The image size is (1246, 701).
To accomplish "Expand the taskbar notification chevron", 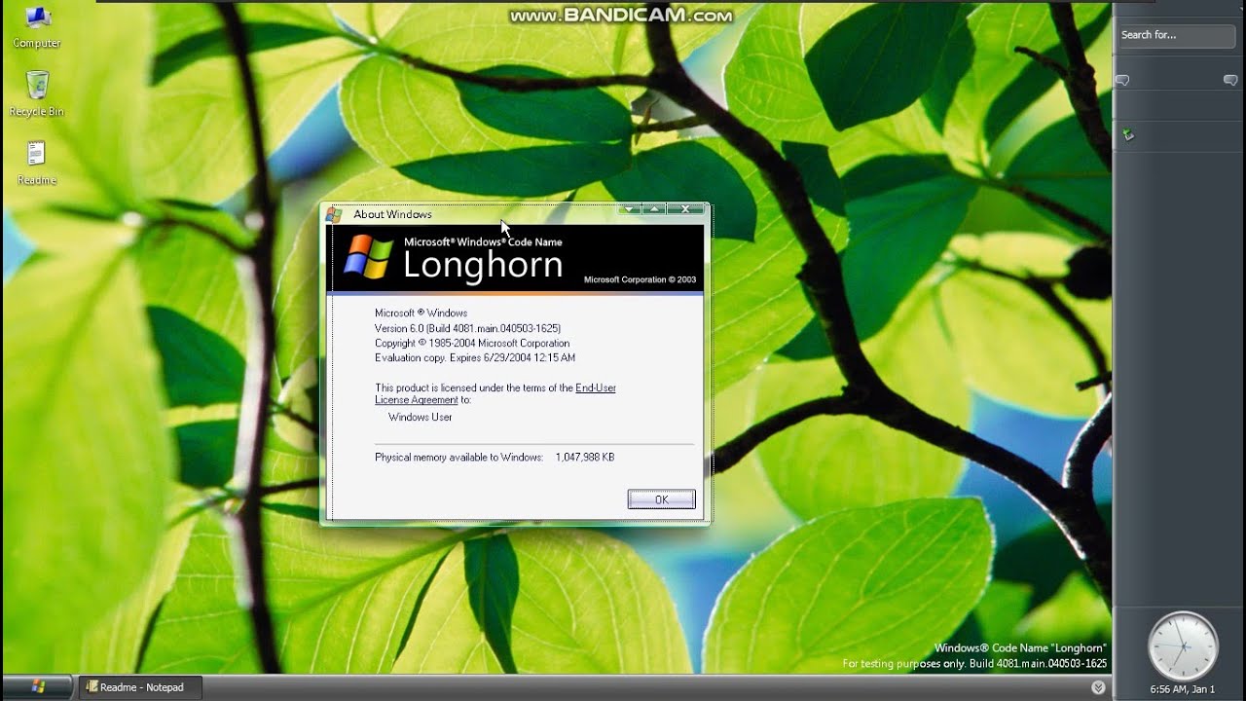I will point(1098,687).
